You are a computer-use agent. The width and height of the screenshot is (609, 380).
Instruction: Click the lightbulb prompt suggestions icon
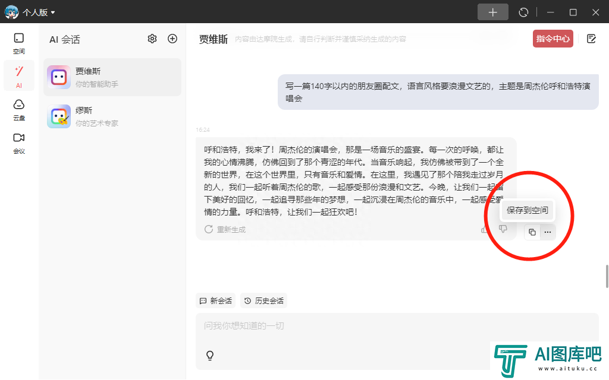click(210, 355)
